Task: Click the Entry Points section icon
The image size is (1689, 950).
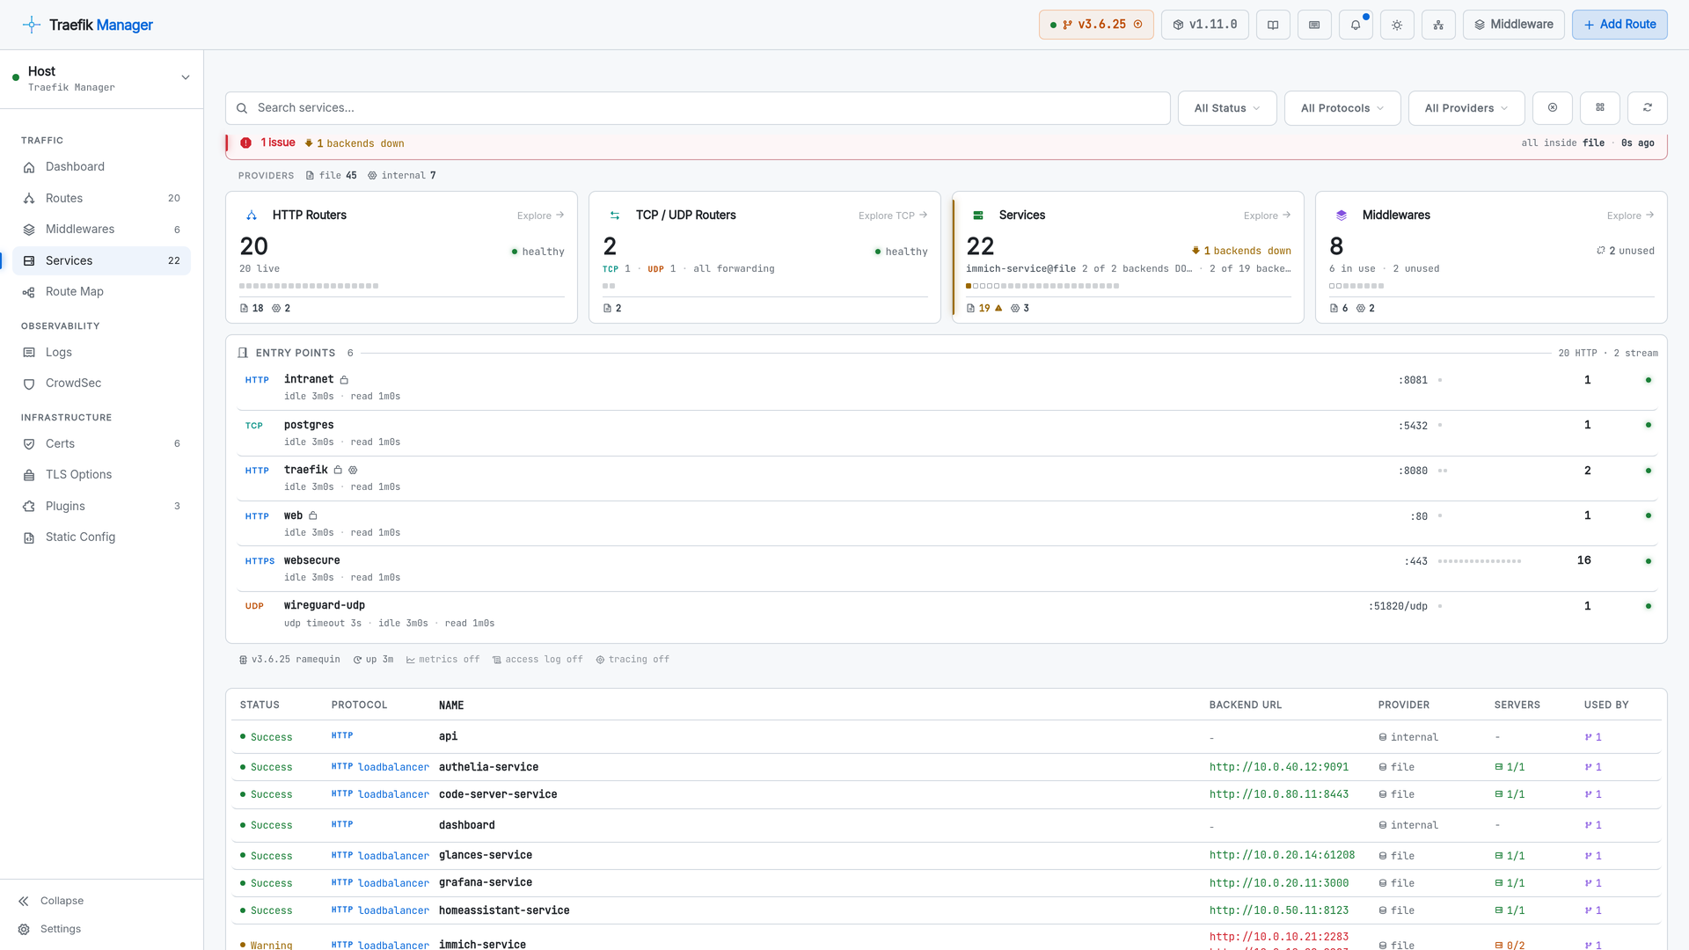Action: [x=243, y=354]
